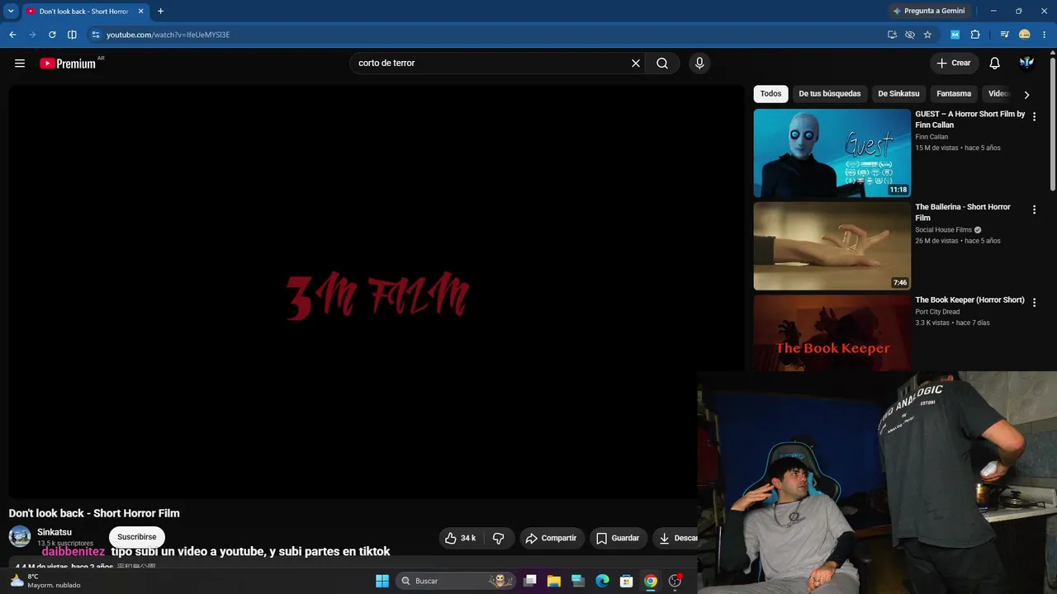Save video with Guardar button

click(618, 538)
